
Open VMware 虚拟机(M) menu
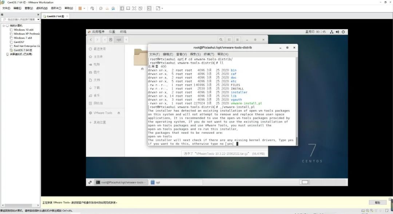click(x=42, y=8)
